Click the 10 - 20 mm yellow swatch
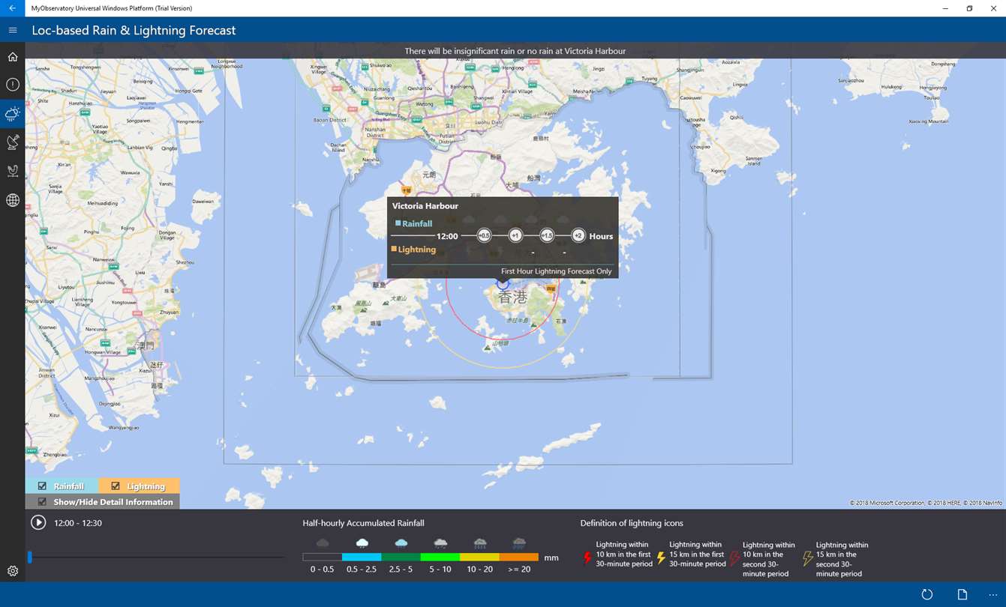This screenshot has width=1006, height=607. [479, 557]
